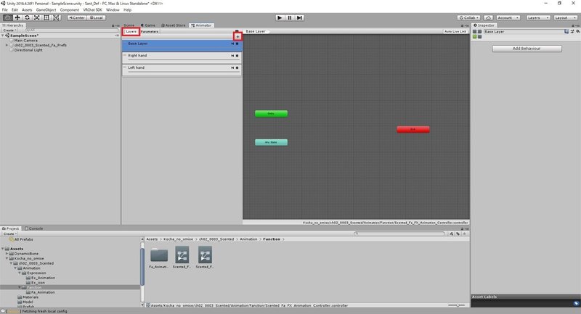Click the Add Behaviour button
581x314 pixels.
(x=527, y=49)
